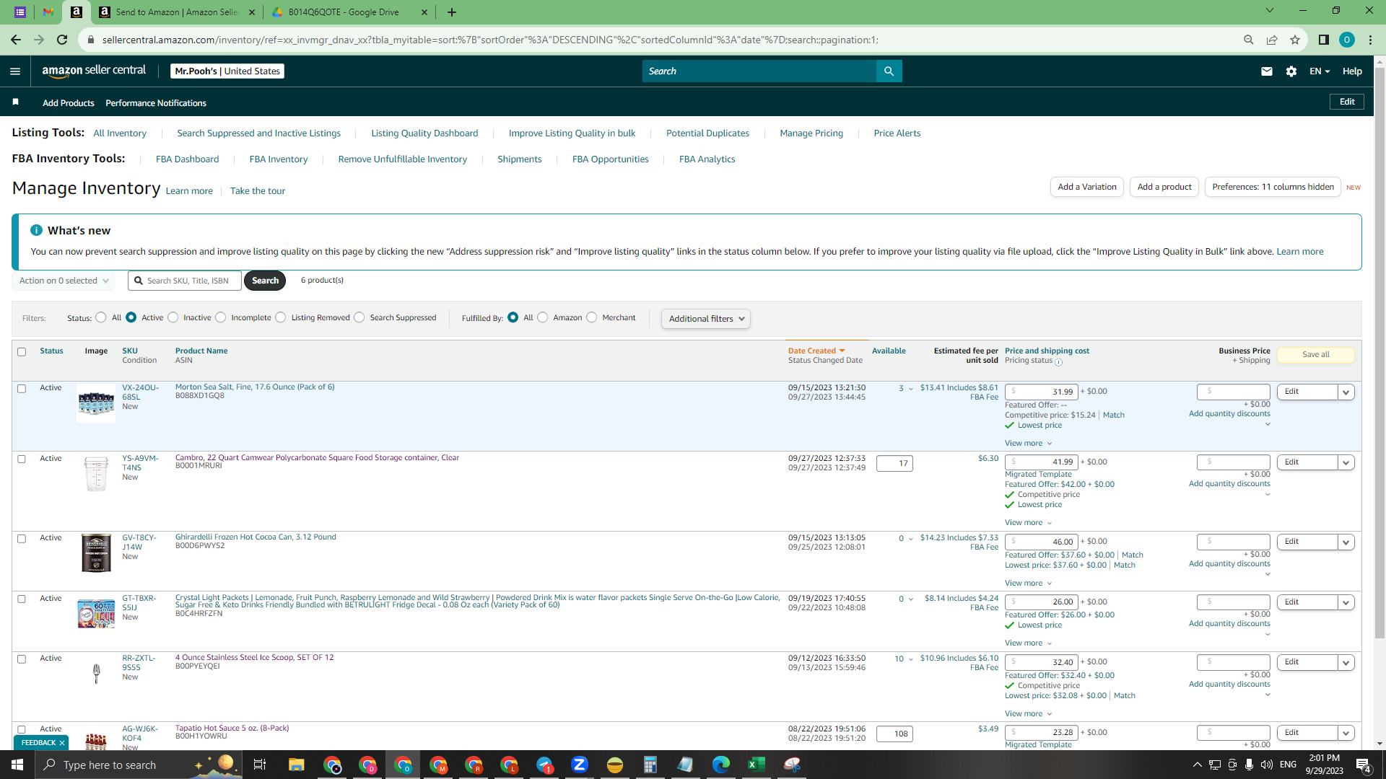Open FBA Dashboard
The image size is (1386, 779).
(x=187, y=159)
